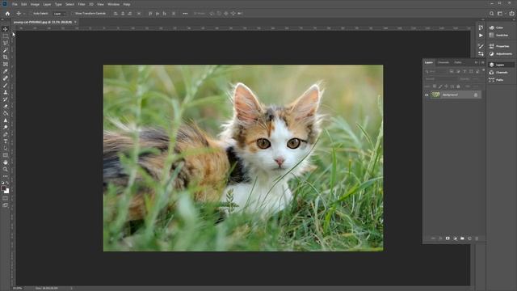Image resolution: width=517 pixels, height=291 pixels.
Task: Select the Horizontal Type tool
Action: point(6,141)
